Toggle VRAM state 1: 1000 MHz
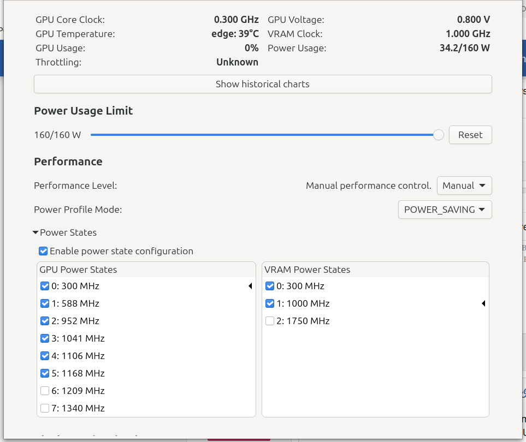526x442 pixels. click(x=270, y=303)
